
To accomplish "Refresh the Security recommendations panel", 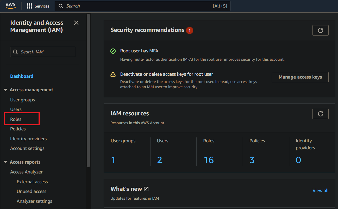I will tap(320, 30).
